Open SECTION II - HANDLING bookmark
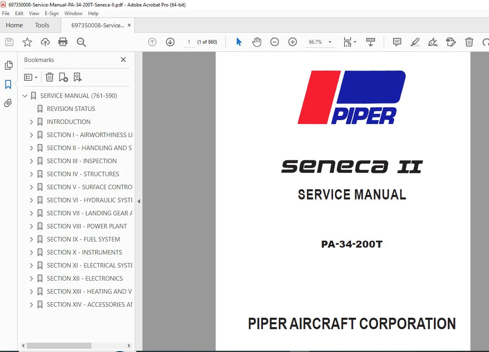The height and width of the screenshot is (352, 489). coord(89,148)
